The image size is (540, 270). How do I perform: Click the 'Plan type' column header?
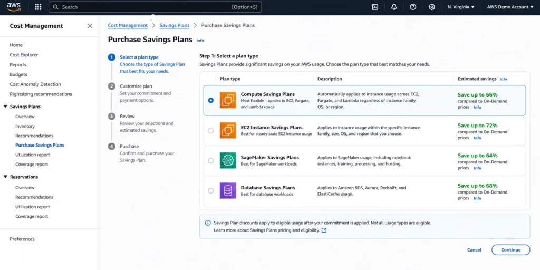click(x=230, y=79)
